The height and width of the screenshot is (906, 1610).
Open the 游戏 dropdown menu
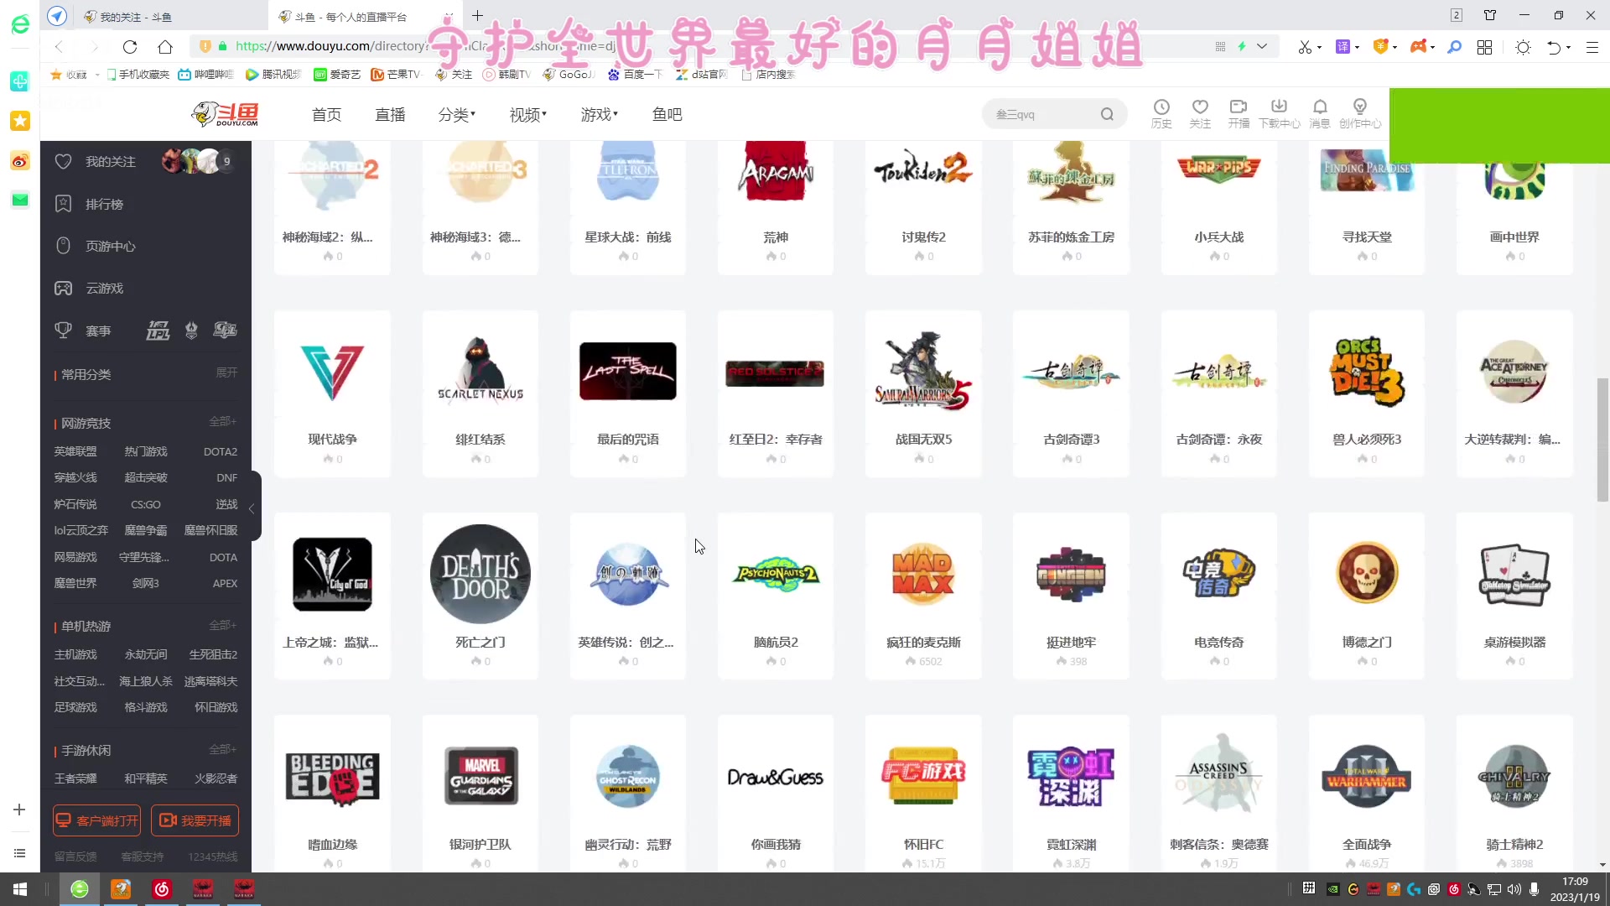[599, 114]
